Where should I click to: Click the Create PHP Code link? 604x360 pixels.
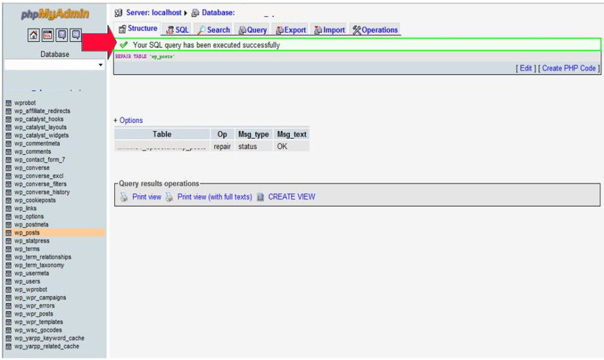[569, 68]
